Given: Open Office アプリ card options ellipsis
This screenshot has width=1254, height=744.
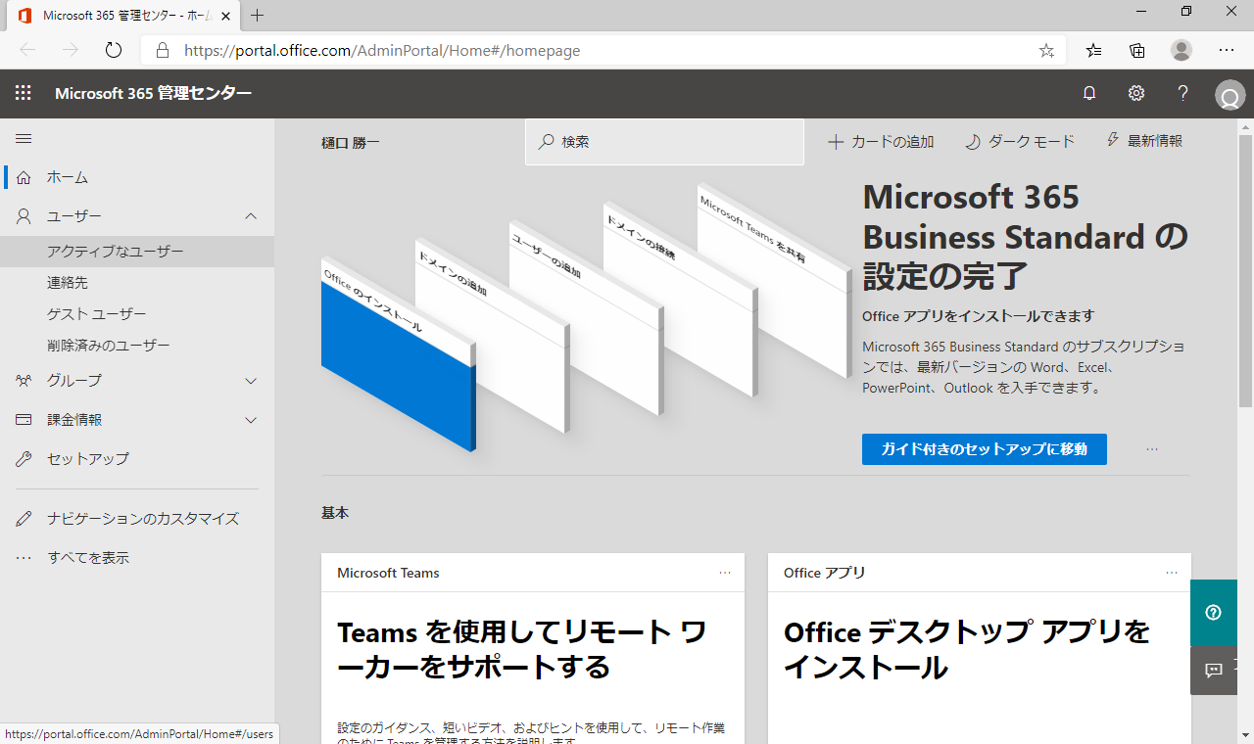Looking at the screenshot, I should 1172,573.
